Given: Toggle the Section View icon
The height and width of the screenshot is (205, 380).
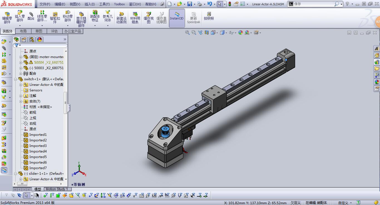Looking at the screenshot, I should pos(206,32).
